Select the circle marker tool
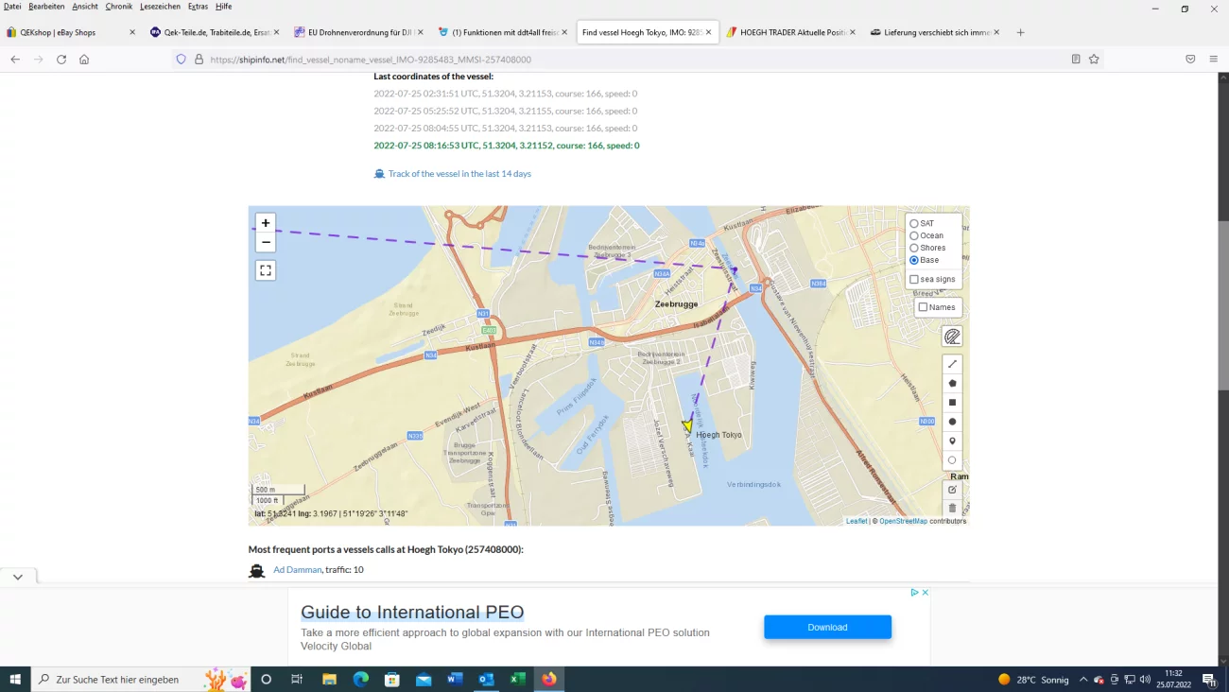 [x=952, y=460]
